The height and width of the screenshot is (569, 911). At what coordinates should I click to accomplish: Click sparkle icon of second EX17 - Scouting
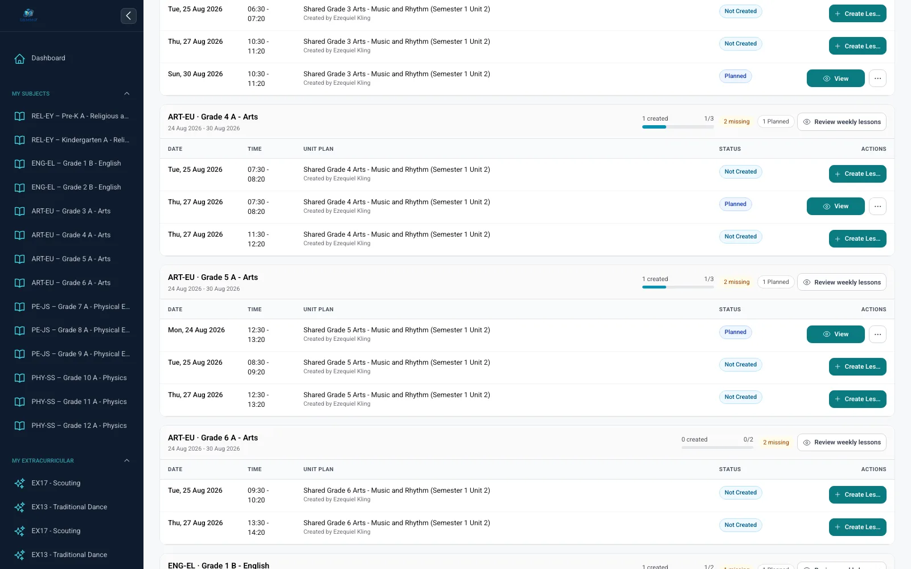tap(19, 531)
